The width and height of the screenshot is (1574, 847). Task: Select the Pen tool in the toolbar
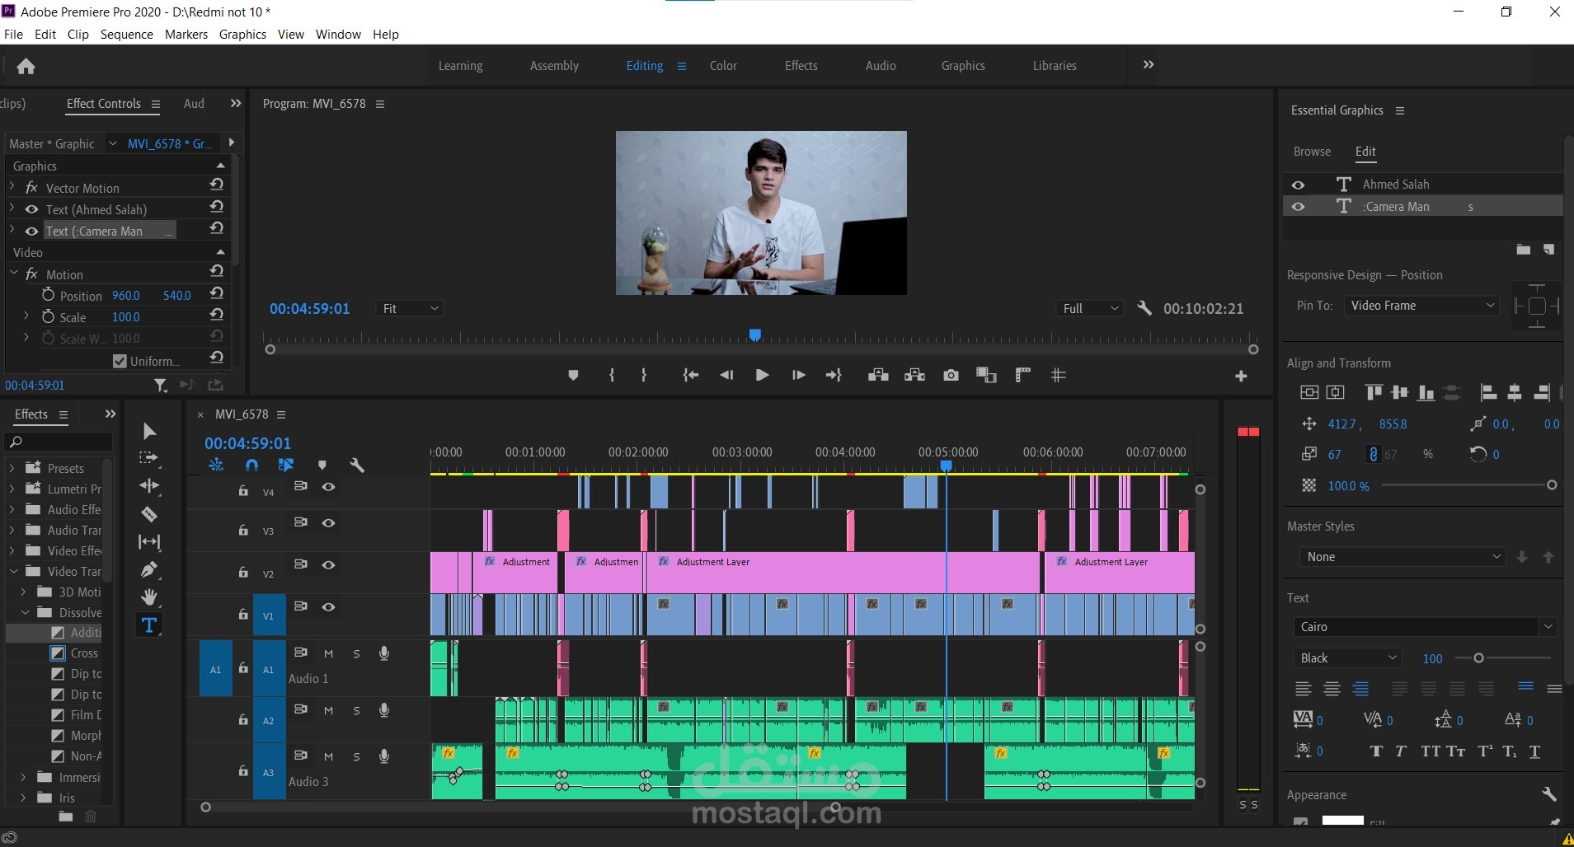[148, 569]
